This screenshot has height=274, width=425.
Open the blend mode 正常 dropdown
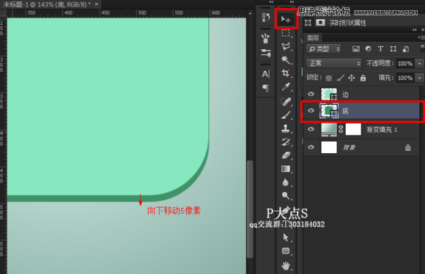334,64
